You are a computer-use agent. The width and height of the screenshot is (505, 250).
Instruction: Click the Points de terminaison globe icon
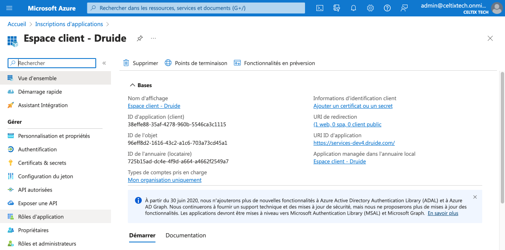(168, 63)
